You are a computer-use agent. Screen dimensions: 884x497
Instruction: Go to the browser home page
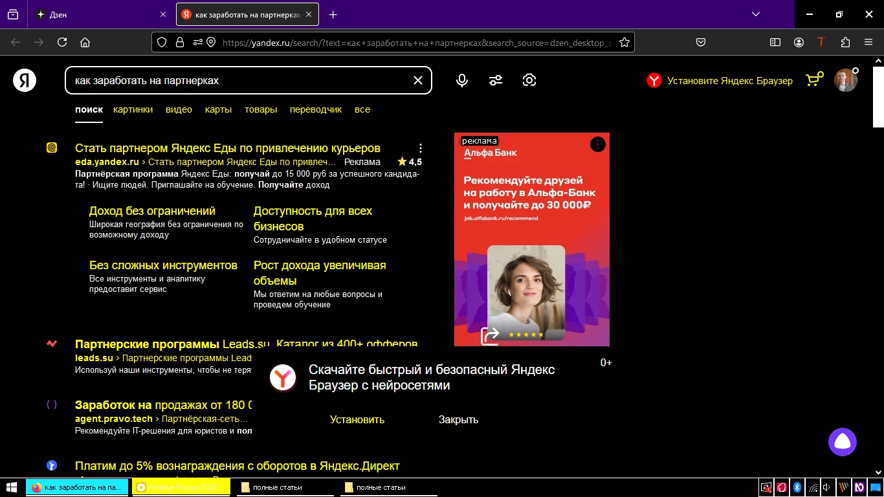[x=85, y=42]
